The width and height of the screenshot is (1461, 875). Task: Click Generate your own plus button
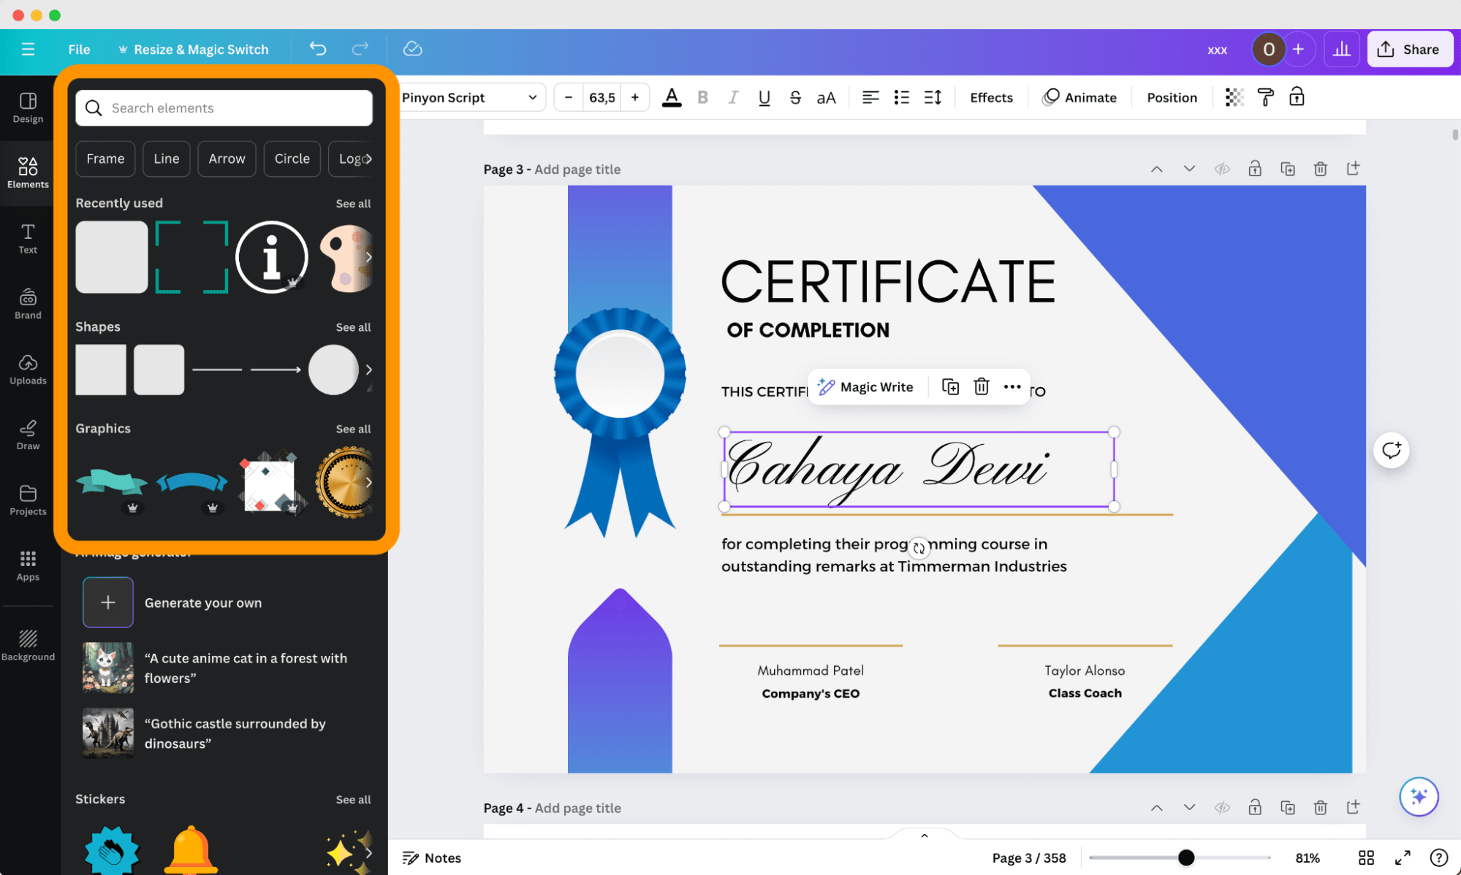coord(107,602)
